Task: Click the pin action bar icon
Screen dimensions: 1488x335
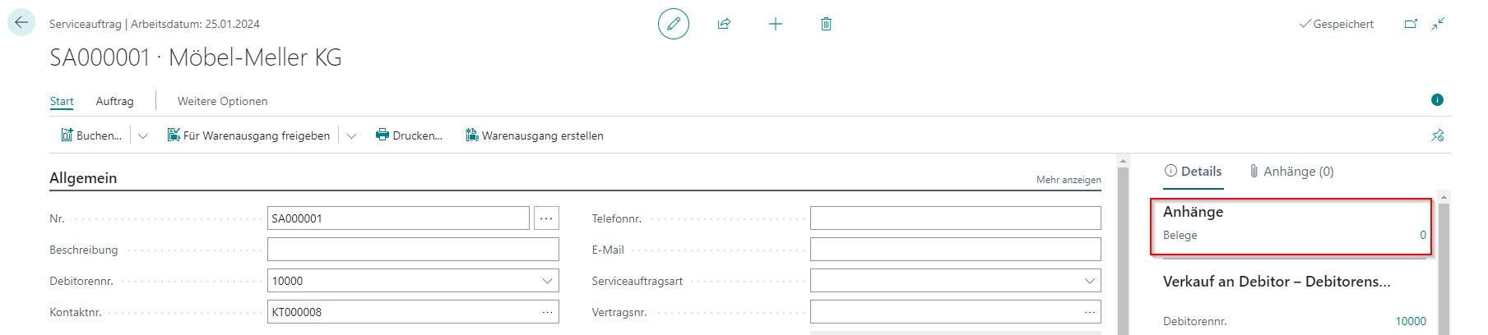Action: point(1437,135)
